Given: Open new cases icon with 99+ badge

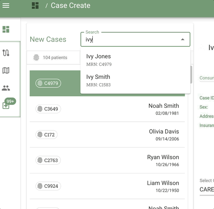Looking at the screenshot, I should click(x=6, y=105).
